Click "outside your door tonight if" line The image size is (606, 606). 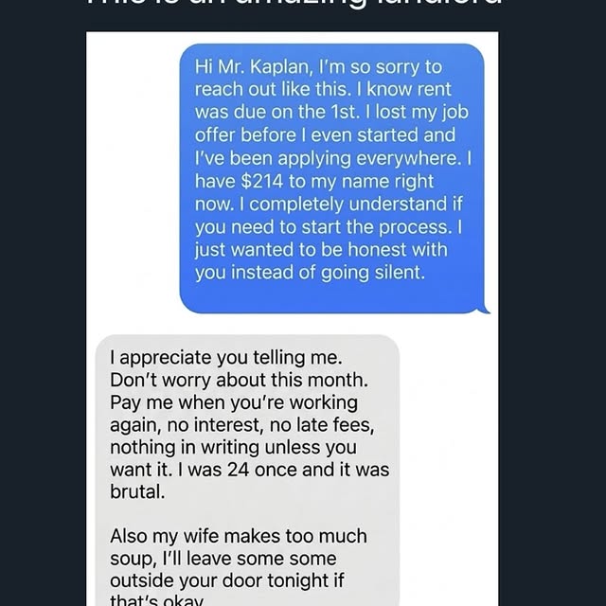click(231, 579)
